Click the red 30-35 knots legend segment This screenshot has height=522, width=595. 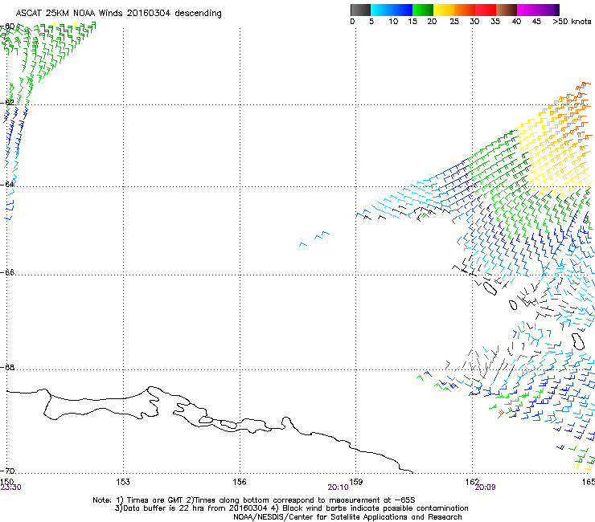(486, 10)
